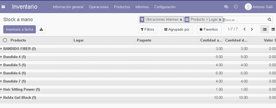Click the 10.00 first quantity of Rolda Gel Black

point(218,97)
